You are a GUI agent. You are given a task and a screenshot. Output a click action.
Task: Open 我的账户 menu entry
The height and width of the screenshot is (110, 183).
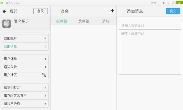click(25, 38)
